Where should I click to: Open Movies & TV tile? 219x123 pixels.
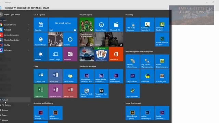(116, 25)
